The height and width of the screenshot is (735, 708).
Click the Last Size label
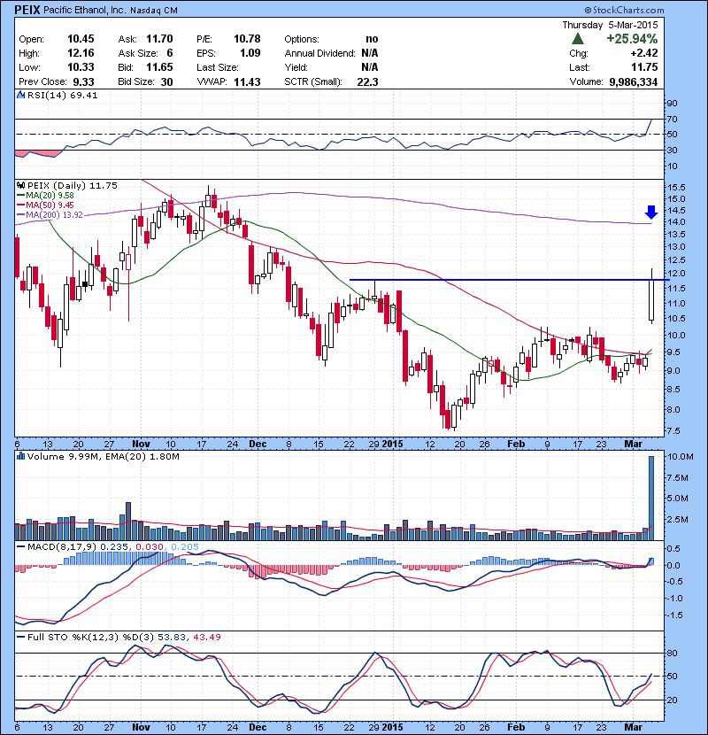[x=218, y=67]
